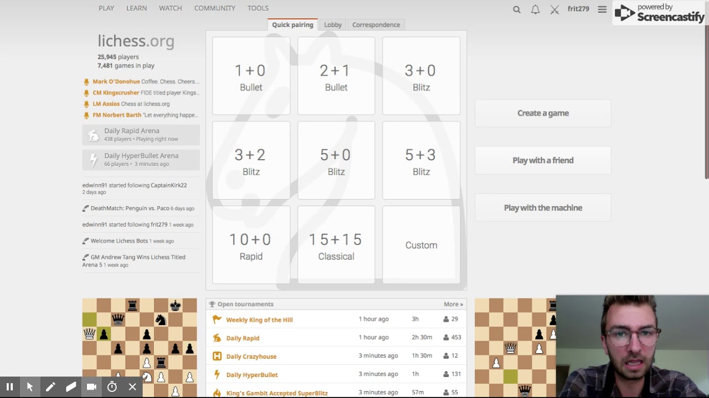Click microphone icon beside CM Kingscrusher
709x398 pixels.
pos(86,93)
